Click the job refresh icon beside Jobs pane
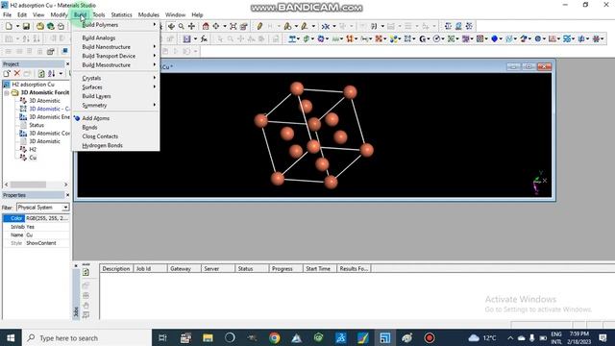Image resolution: width=615 pixels, height=346 pixels. pos(86,272)
